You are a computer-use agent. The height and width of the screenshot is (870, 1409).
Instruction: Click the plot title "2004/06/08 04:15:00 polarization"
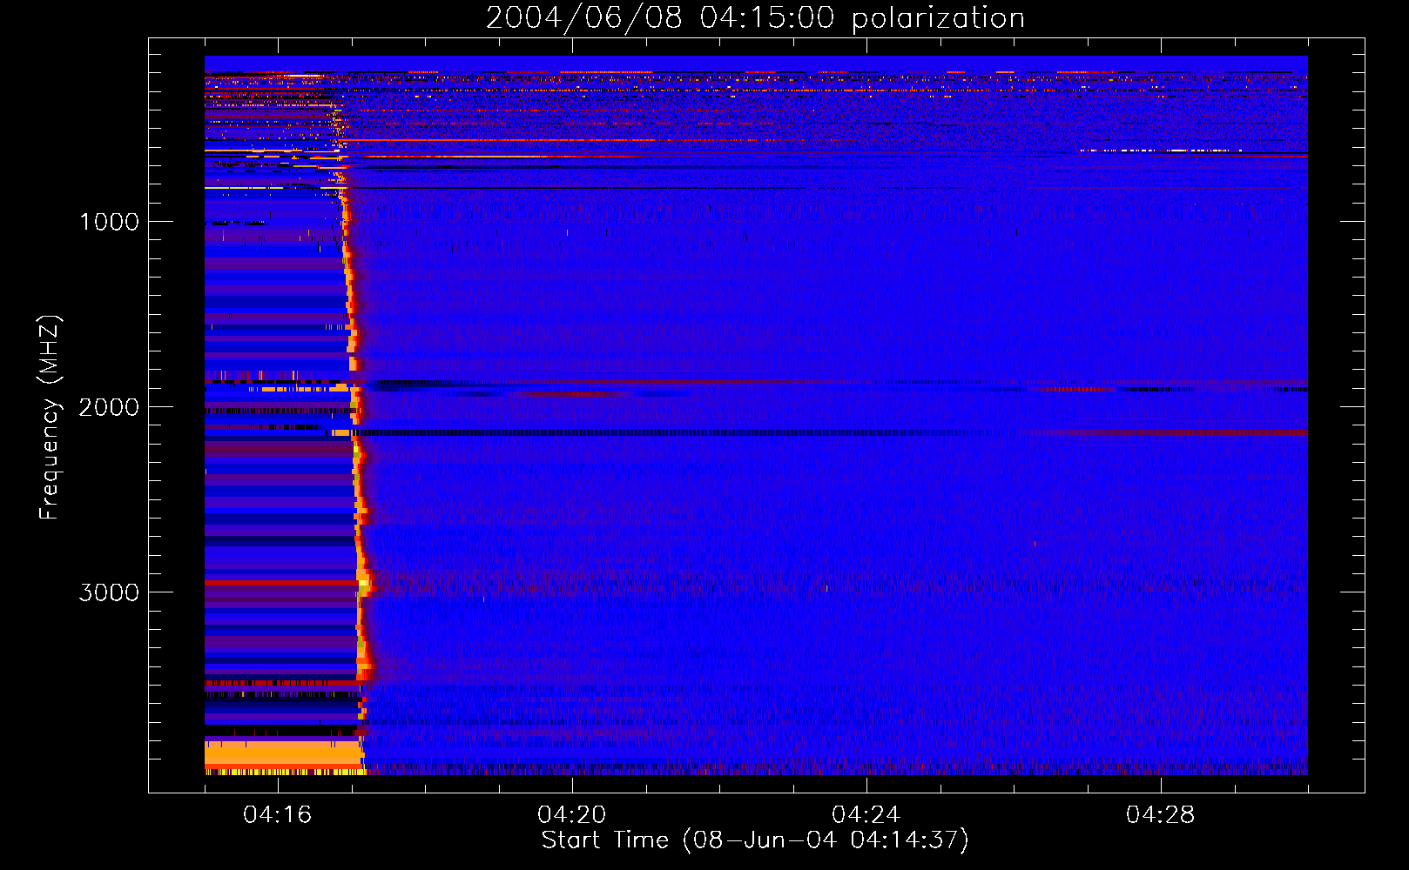pos(755,18)
